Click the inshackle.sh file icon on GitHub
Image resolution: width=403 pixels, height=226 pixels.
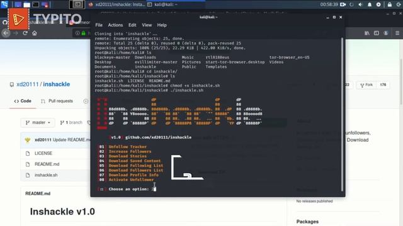(28, 175)
